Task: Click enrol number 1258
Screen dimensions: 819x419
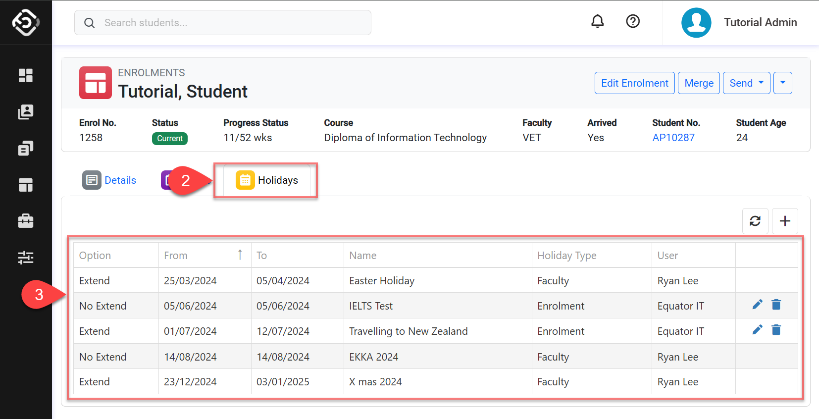Action: point(91,138)
